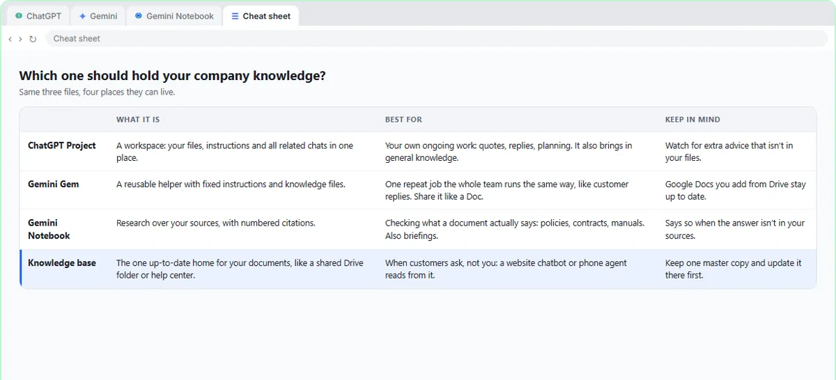Open the Gemini Notebook tab
The width and height of the screenshot is (836, 380).
click(x=174, y=16)
